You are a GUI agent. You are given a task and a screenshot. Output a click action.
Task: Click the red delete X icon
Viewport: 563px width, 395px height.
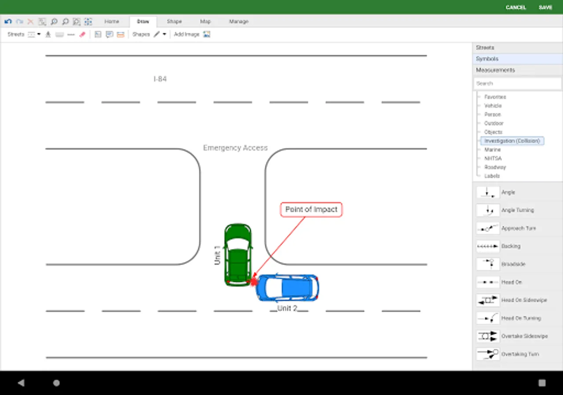click(x=30, y=22)
